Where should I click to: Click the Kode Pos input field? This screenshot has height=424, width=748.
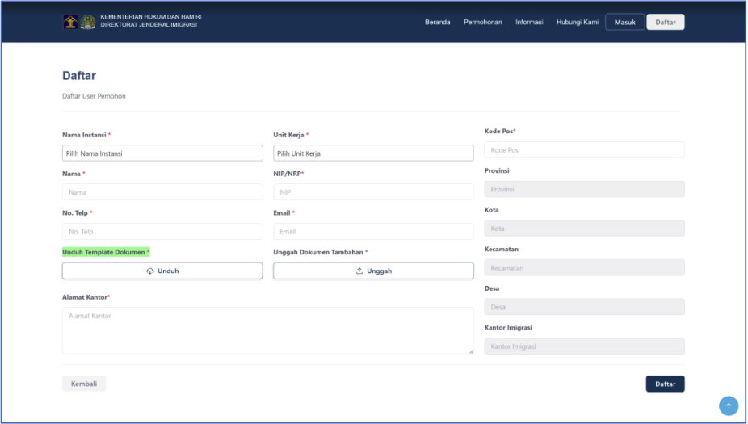[584, 150]
